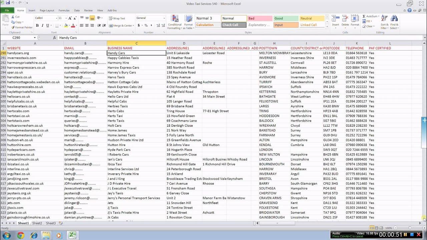The width and height of the screenshot is (427, 240).
Task: Switch to the Insert ribbon tab
Action: point(32,10)
